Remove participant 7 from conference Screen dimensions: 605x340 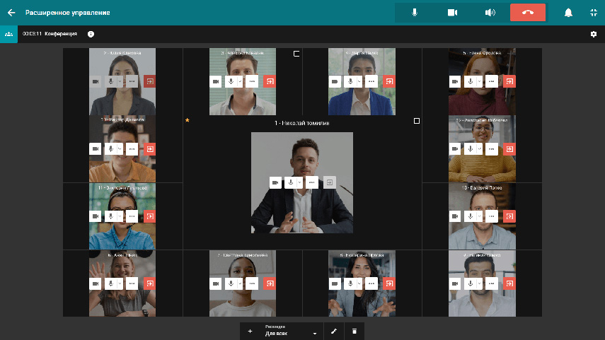(270, 283)
